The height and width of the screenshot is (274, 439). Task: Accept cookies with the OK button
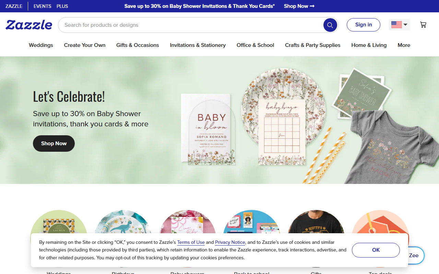point(376,250)
